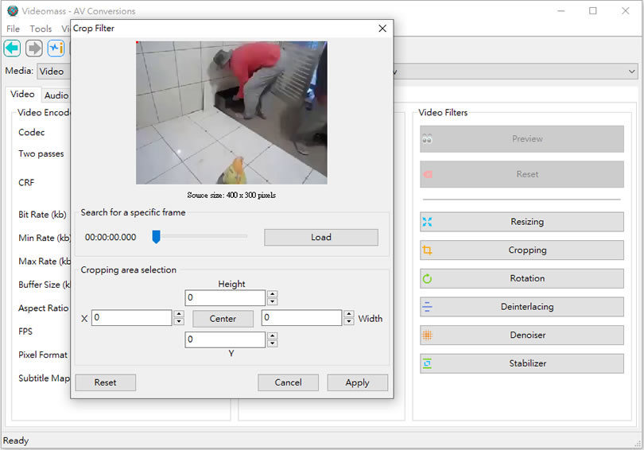Screen dimensions: 644x450
Task: Open the Rotation filter
Action: coord(522,278)
